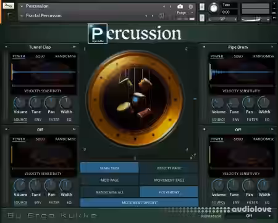Click the Width knob in bottom-right Off panel

264,185
